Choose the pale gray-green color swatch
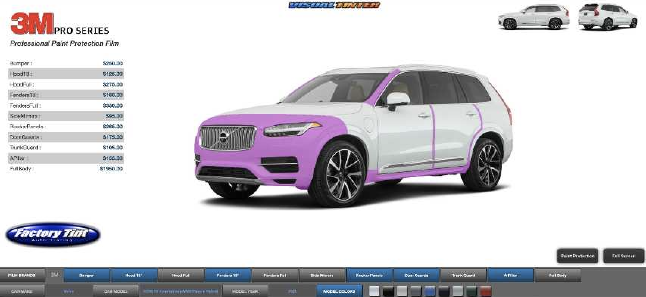Screen dimensions: 646x297 coord(457,291)
